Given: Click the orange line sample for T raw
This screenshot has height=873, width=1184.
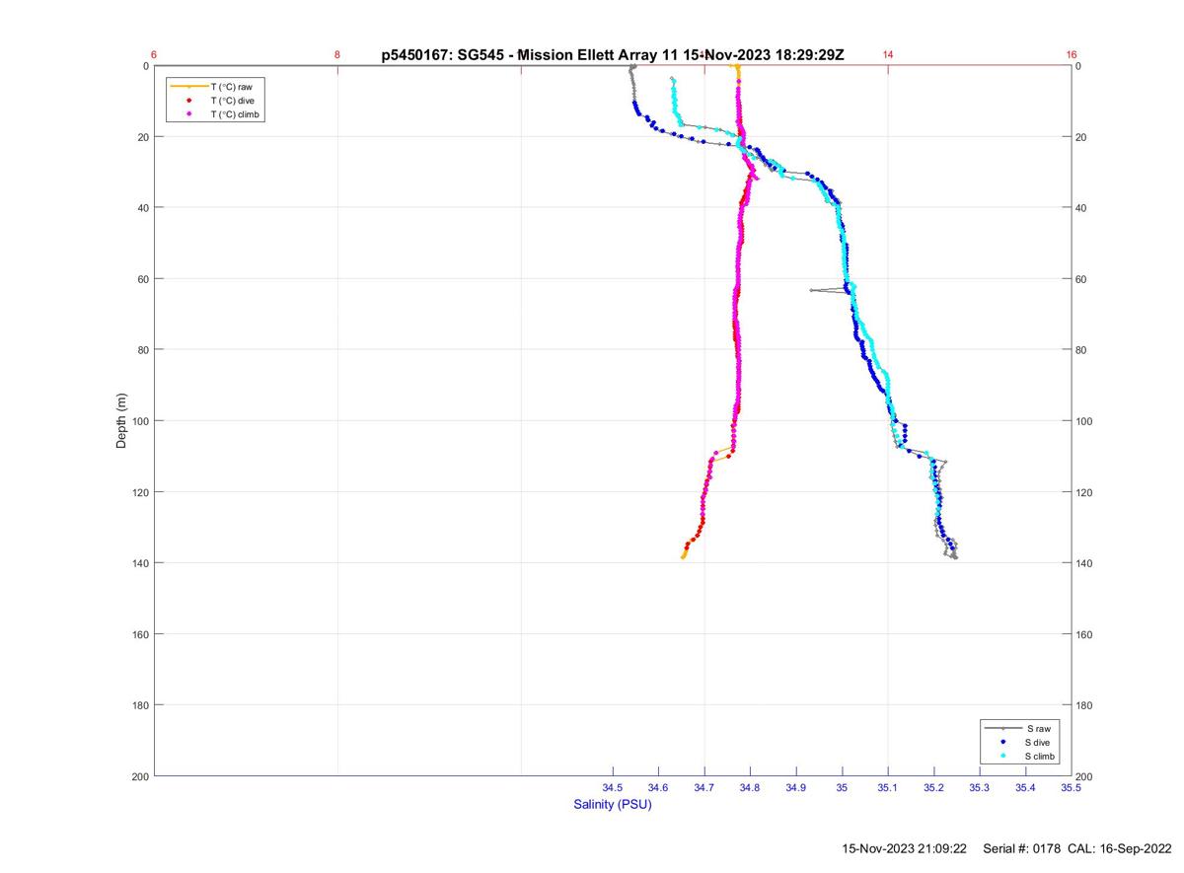Looking at the screenshot, I should click(x=188, y=87).
